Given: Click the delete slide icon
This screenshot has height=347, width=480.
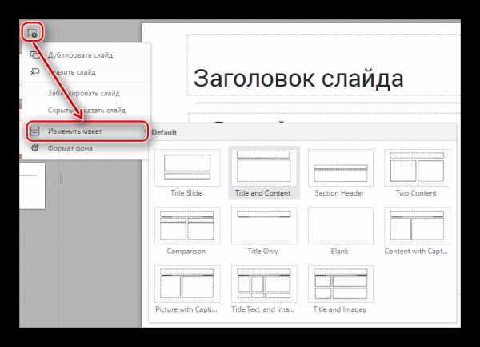Looking at the screenshot, I should point(35,72).
